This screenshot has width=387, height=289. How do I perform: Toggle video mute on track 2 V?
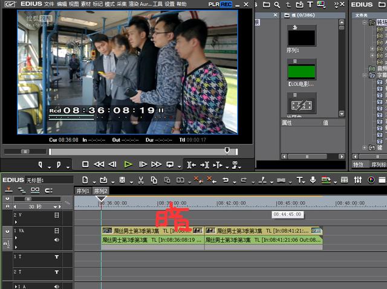(56, 215)
